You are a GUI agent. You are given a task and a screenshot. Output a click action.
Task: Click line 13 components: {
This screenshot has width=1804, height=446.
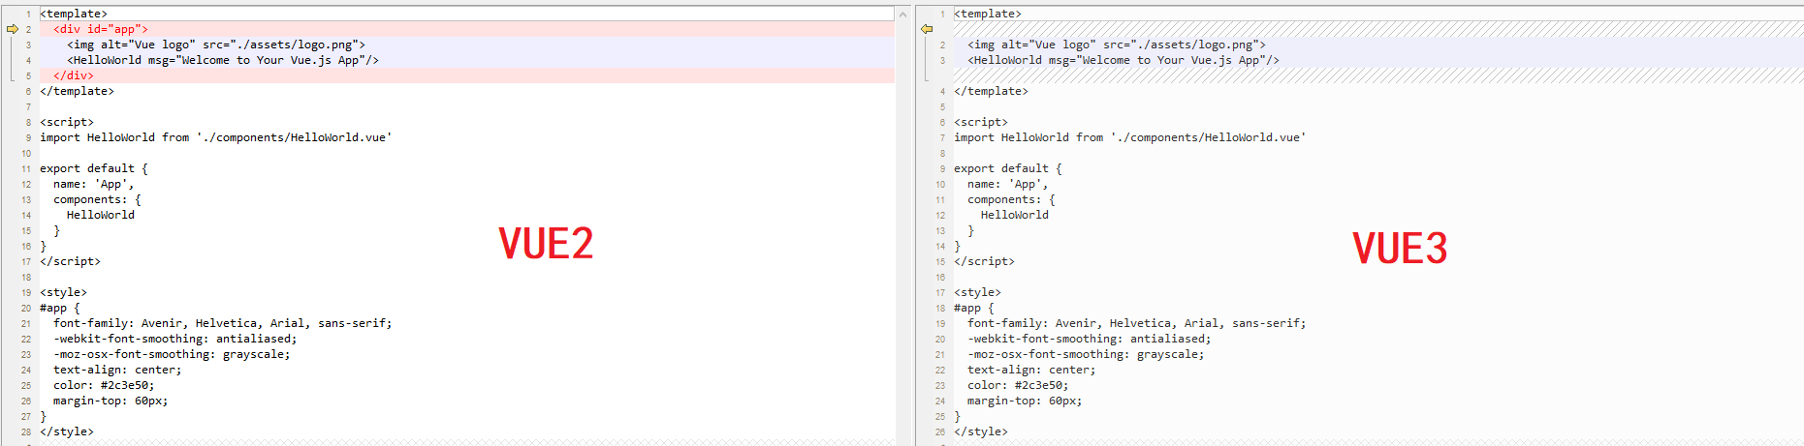97,199
